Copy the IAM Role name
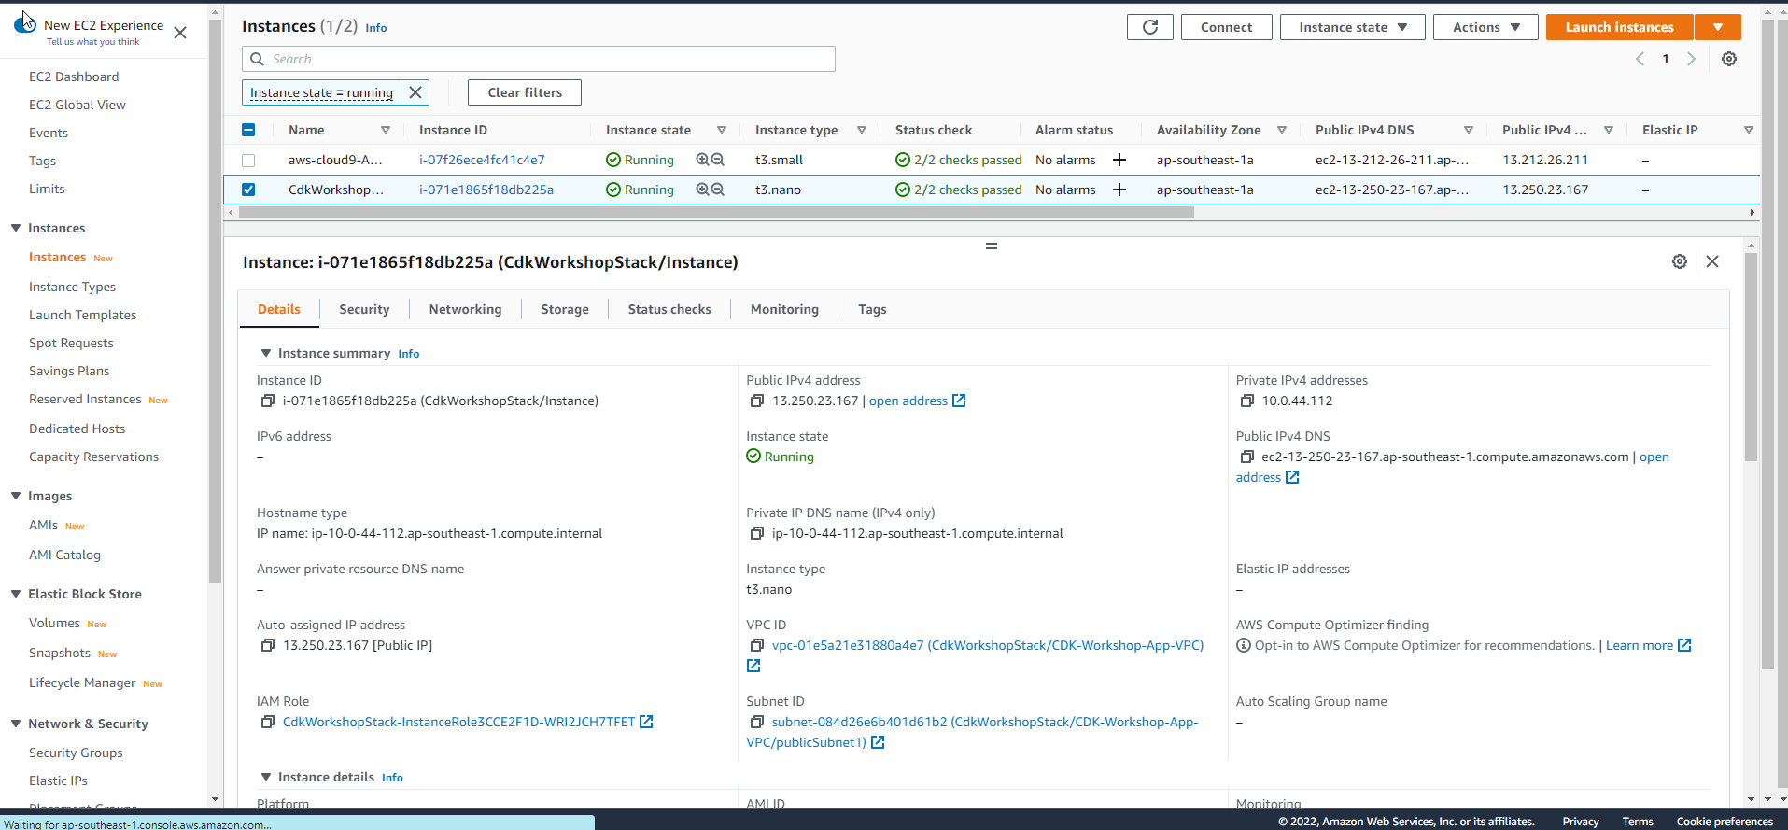The image size is (1788, 830). pyautogui.click(x=267, y=722)
